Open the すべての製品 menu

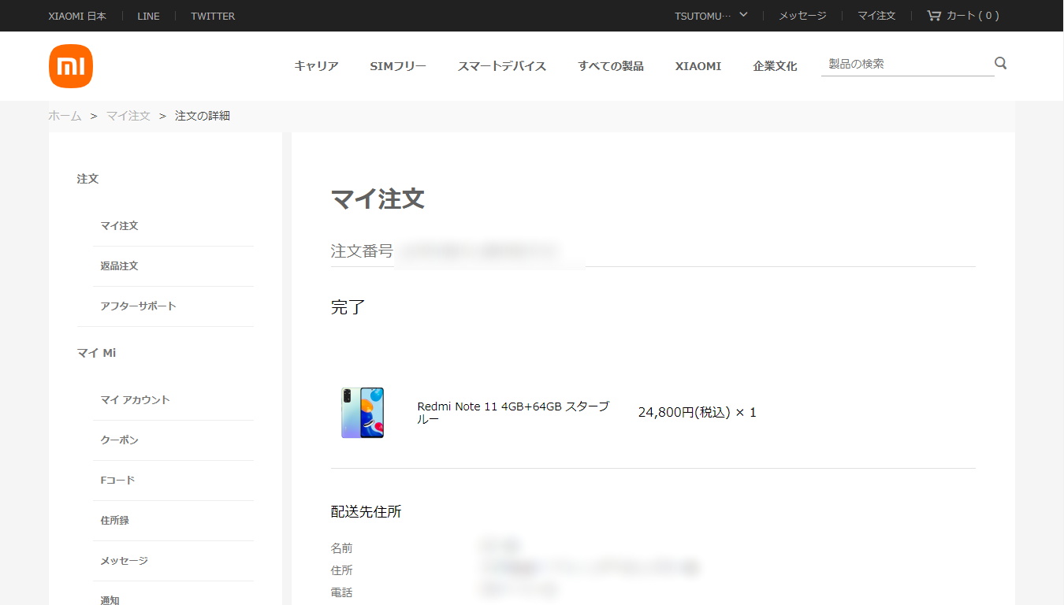(x=611, y=66)
